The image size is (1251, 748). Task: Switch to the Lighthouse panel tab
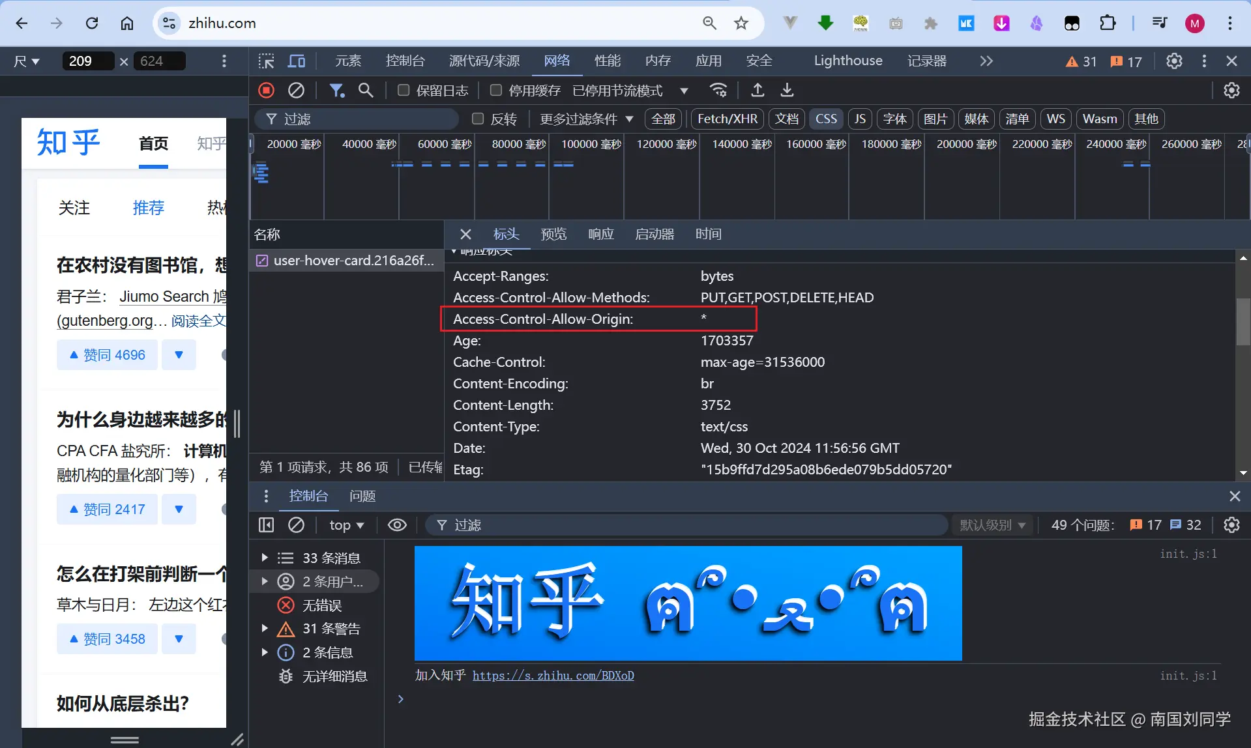[848, 61]
